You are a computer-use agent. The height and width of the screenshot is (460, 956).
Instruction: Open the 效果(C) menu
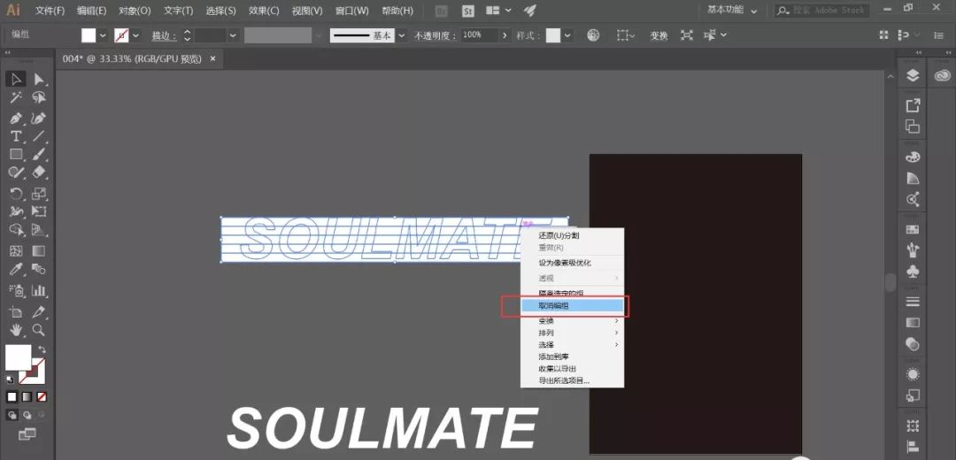(x=263, y=11)
